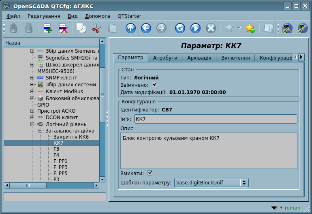Toggle the Вмикати checkbox
This screenshot has width=312, height=214.
pos(150,173)
